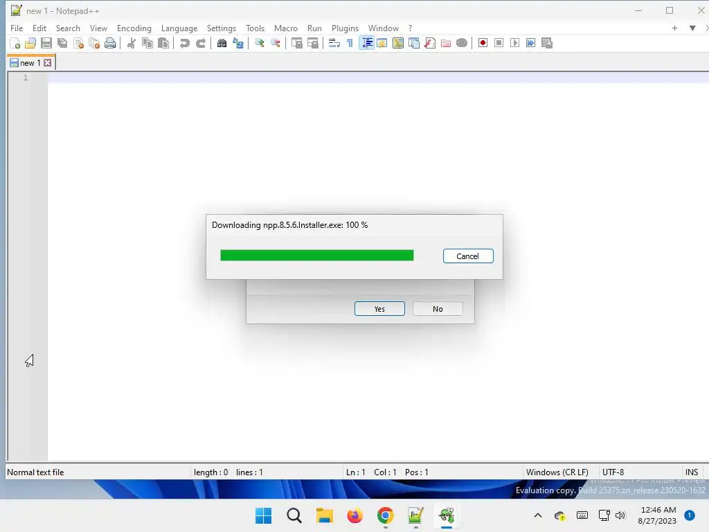Click Windows (CR LF) in status bar
The width and height of the screenshot is (709, 532).
557,472
